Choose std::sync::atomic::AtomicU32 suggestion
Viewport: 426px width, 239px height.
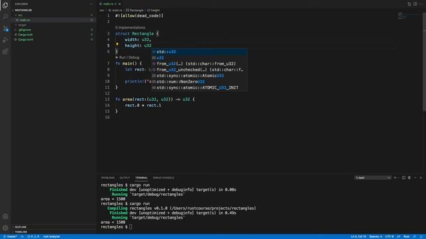pos(199,76)
